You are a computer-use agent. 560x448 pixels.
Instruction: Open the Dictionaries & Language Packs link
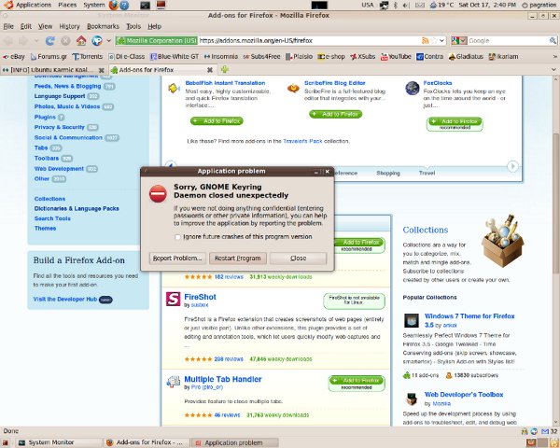coord(77,209)
